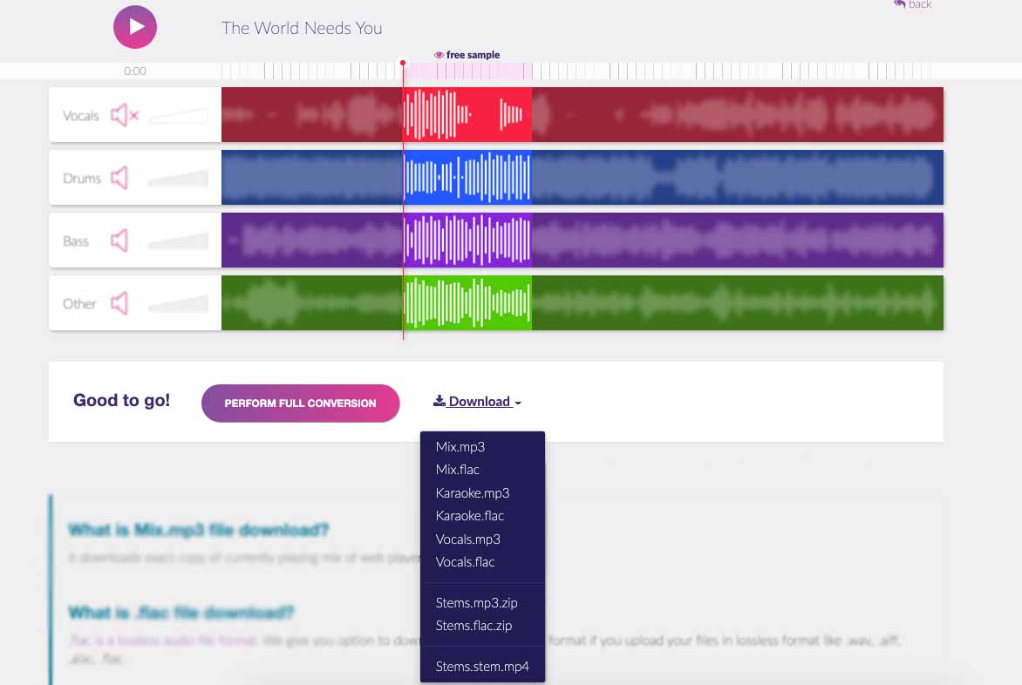Mute the Other track speaker icon
The height and width of the screenshot is (685, 1022).
pyautogui.click(x=119, y=302)
